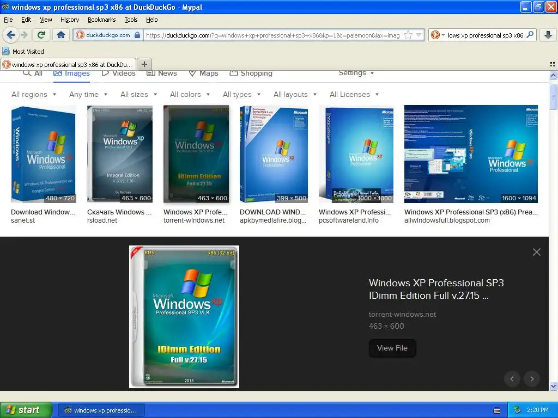Screen dimensions: 558x418
Task: Focus the URL address field
Action: pos(273,35)
